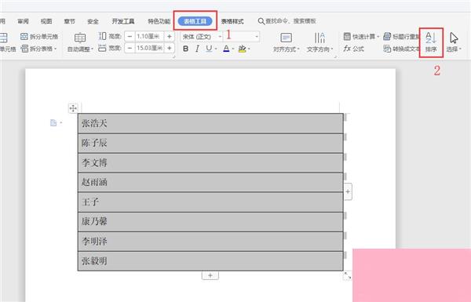Toggle the 标题行重复 repeat header rows option
This screenshot has height=302, width=471.
pyautogui.click(x=401, y=37)
